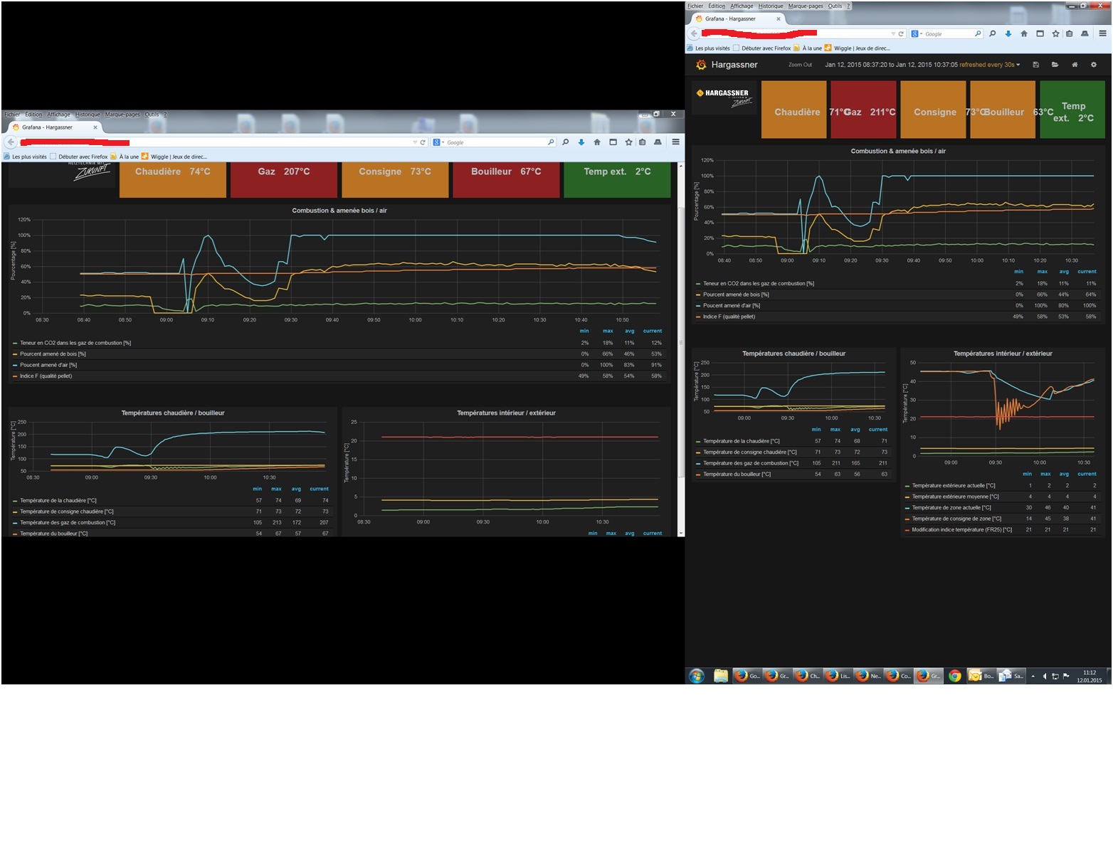Screen dimensions: 1113x853
Task: Click the Grafana home icon in dashboard header
Action: point(1075,65)
